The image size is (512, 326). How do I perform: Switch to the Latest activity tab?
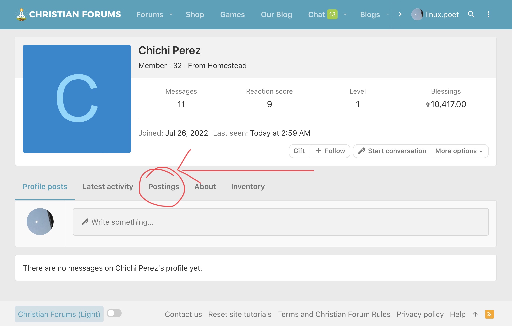[x=108, y=187]
